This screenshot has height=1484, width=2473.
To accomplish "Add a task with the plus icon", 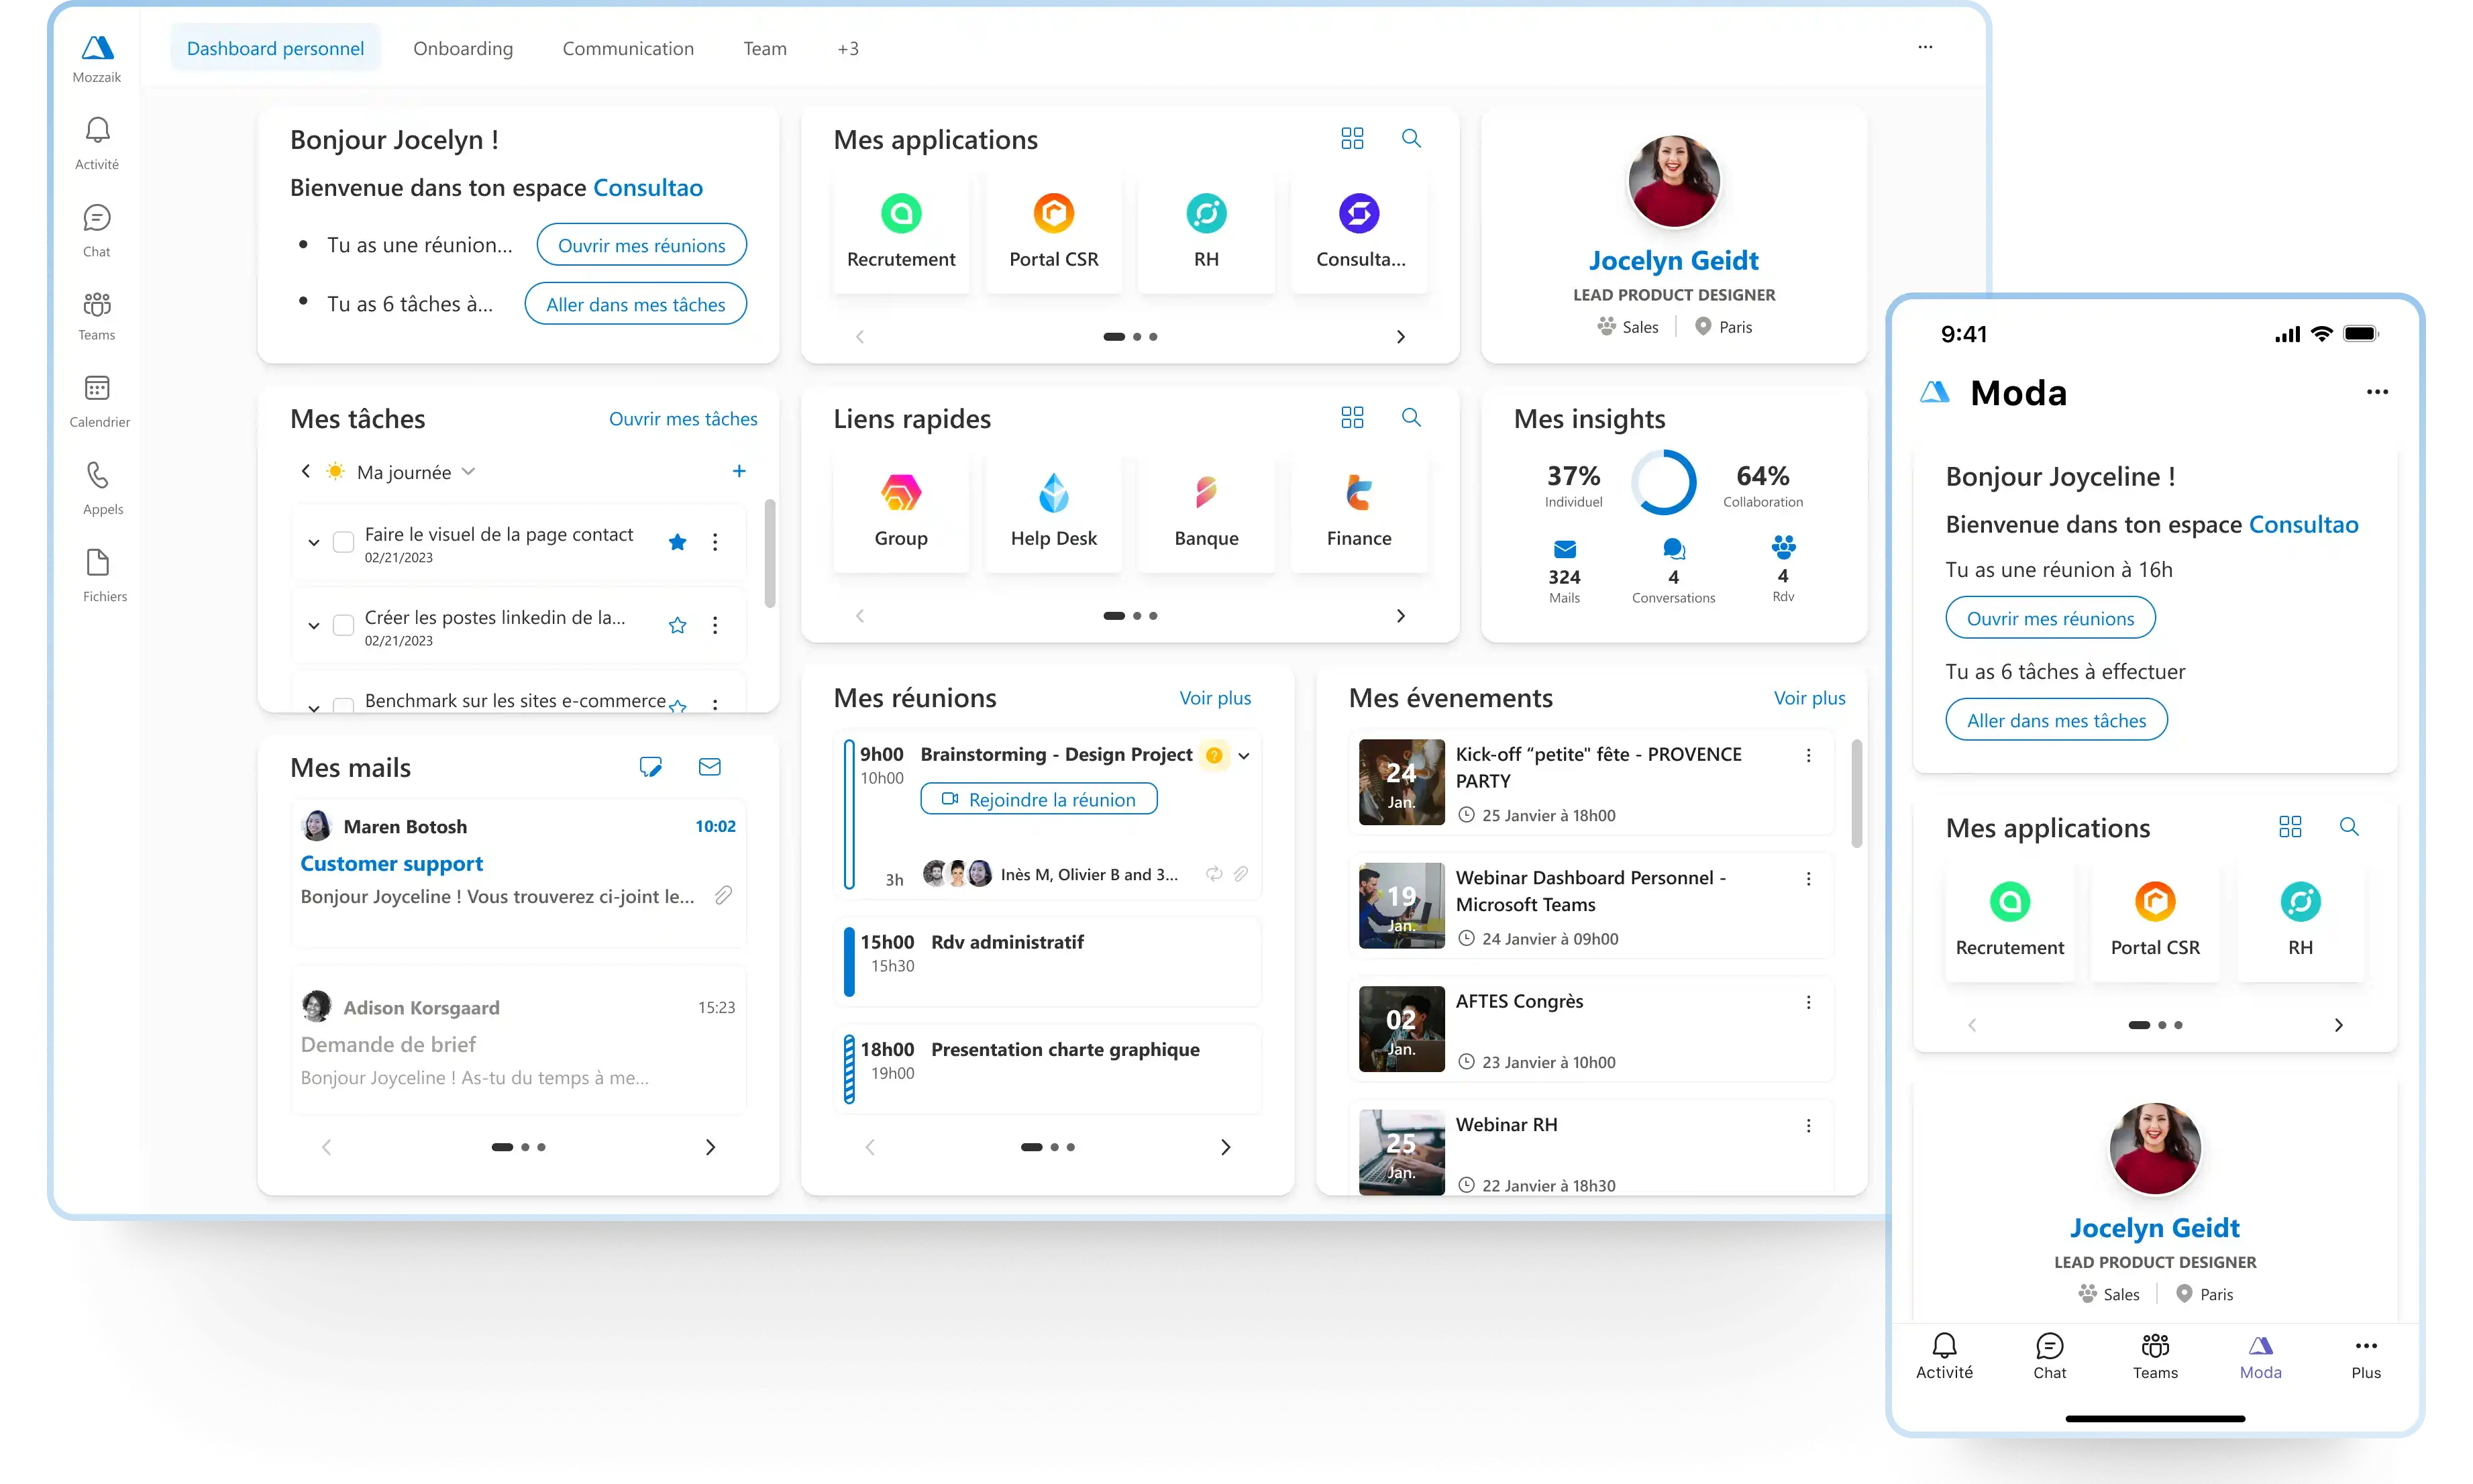I will pos(739,471).
